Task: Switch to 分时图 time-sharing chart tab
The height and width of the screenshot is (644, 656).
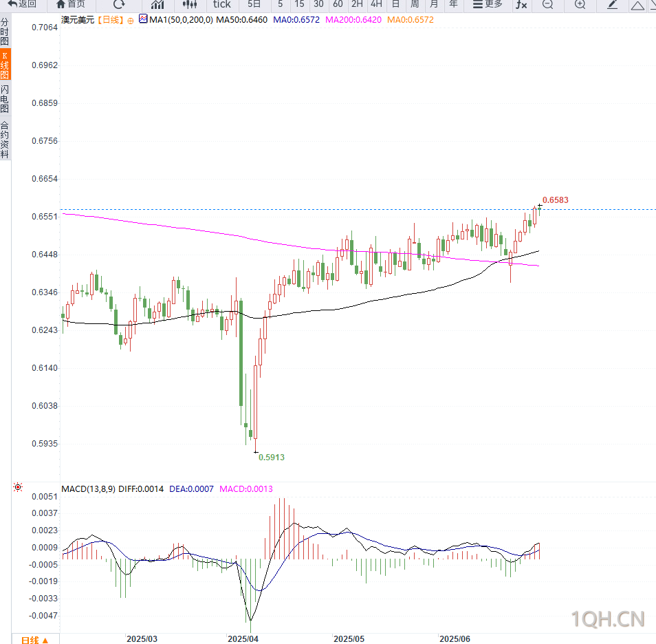Action: (x=5, y=32)
